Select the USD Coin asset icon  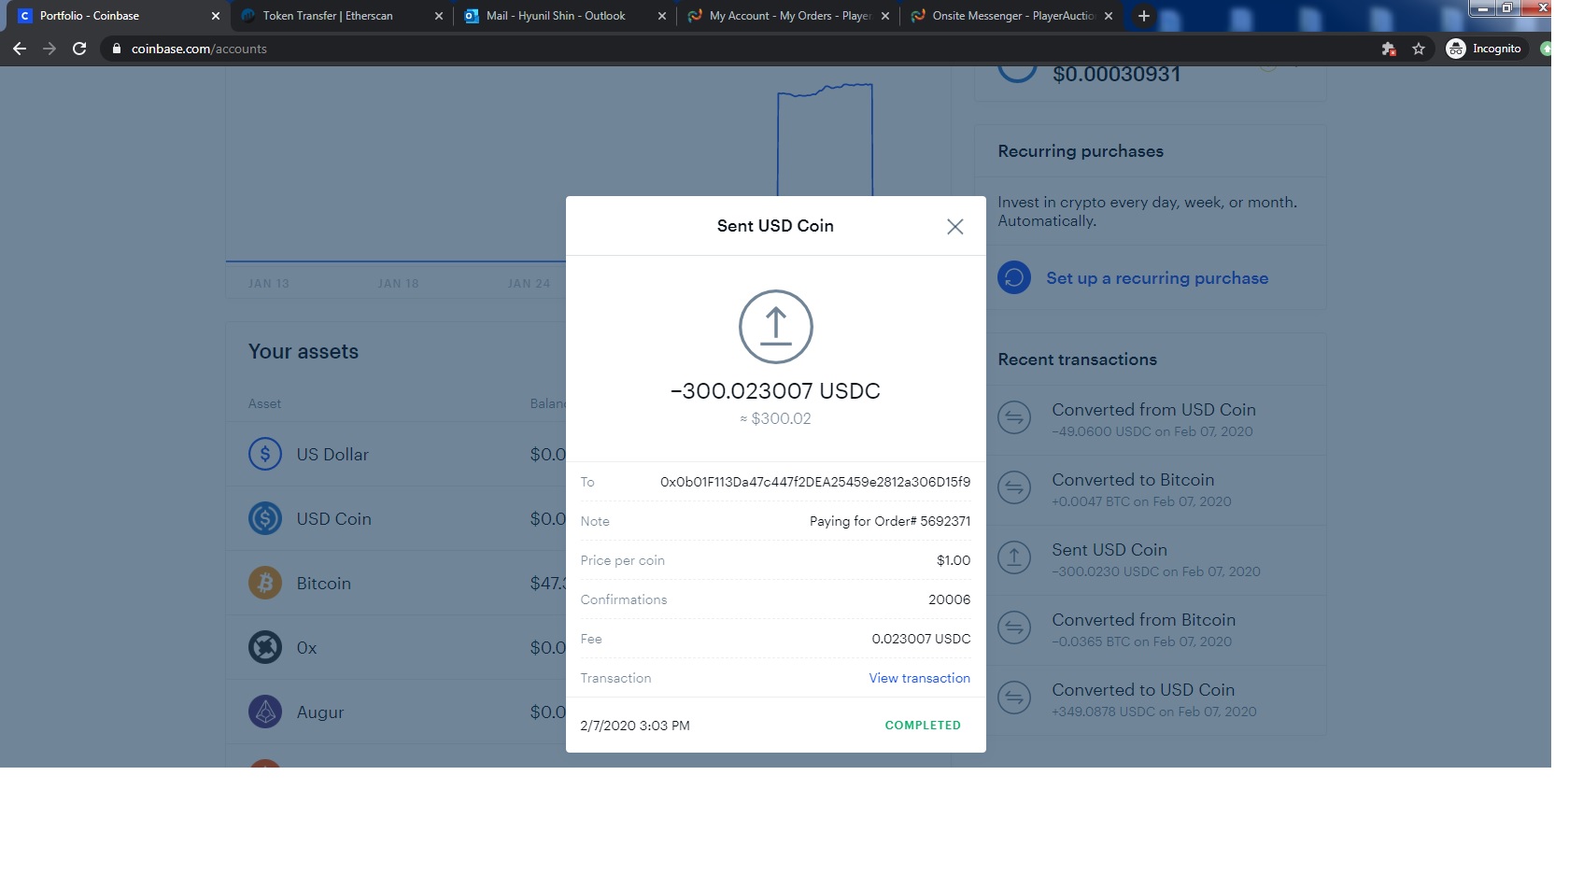click(x=265, y=518)
